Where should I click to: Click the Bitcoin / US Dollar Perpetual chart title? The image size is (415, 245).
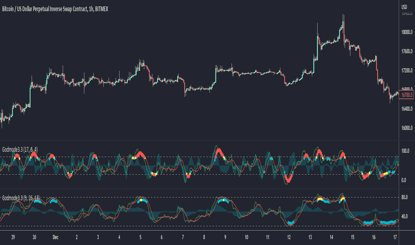[55, 9]
